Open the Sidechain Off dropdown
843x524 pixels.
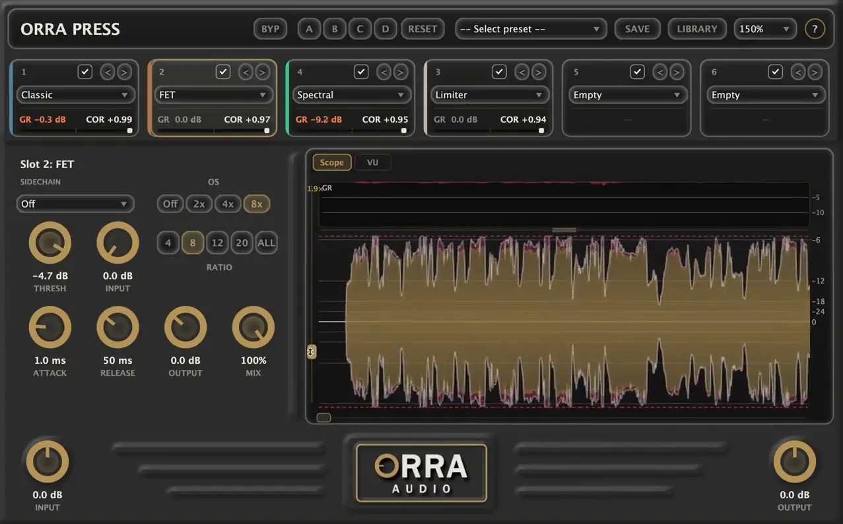[75, 204]
